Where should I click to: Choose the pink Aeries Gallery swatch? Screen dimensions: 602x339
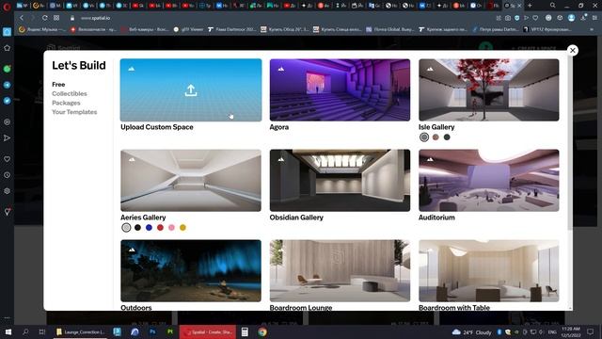point(171,228)
